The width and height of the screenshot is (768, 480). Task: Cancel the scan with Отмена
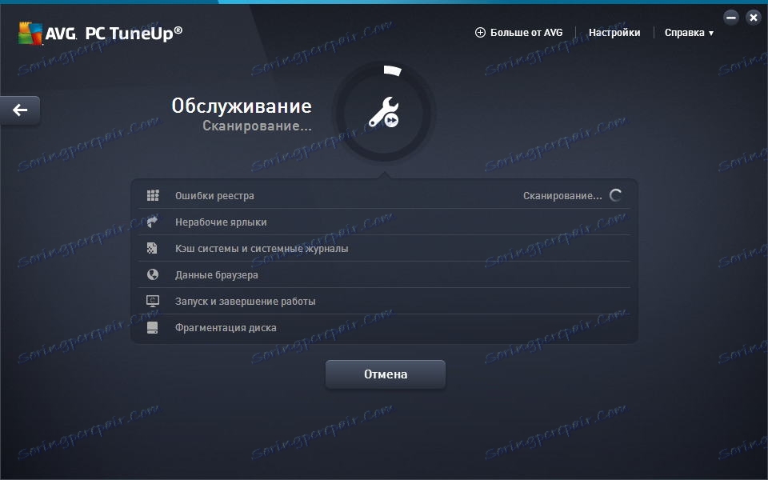coord(385,374)
